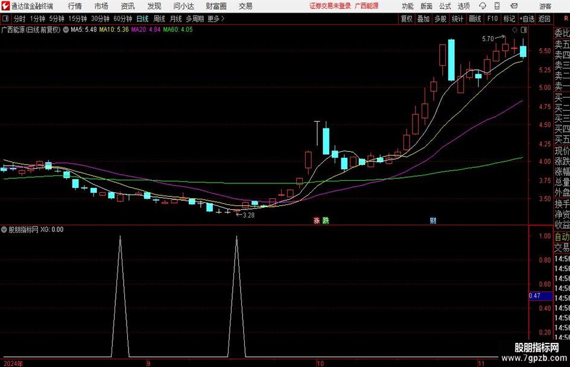Open the 多周期 multi-period view
570x367 pixels.
[195, 19]
